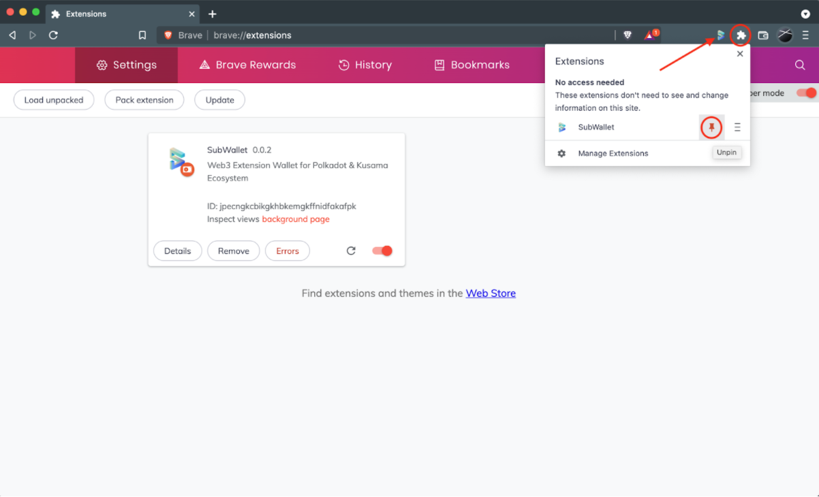Open SubWallet more actions menu
Viewport: 819px width, 497px height.
tap(737, 127)
